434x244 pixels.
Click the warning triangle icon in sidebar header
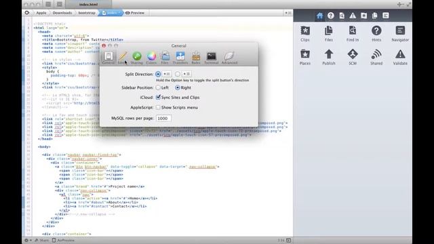point(353,16)
